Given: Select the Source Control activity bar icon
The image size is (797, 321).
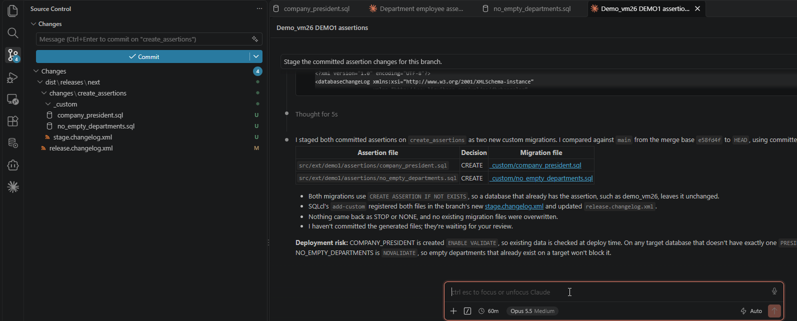Looking at the screenshot, I should pos(13,55).
